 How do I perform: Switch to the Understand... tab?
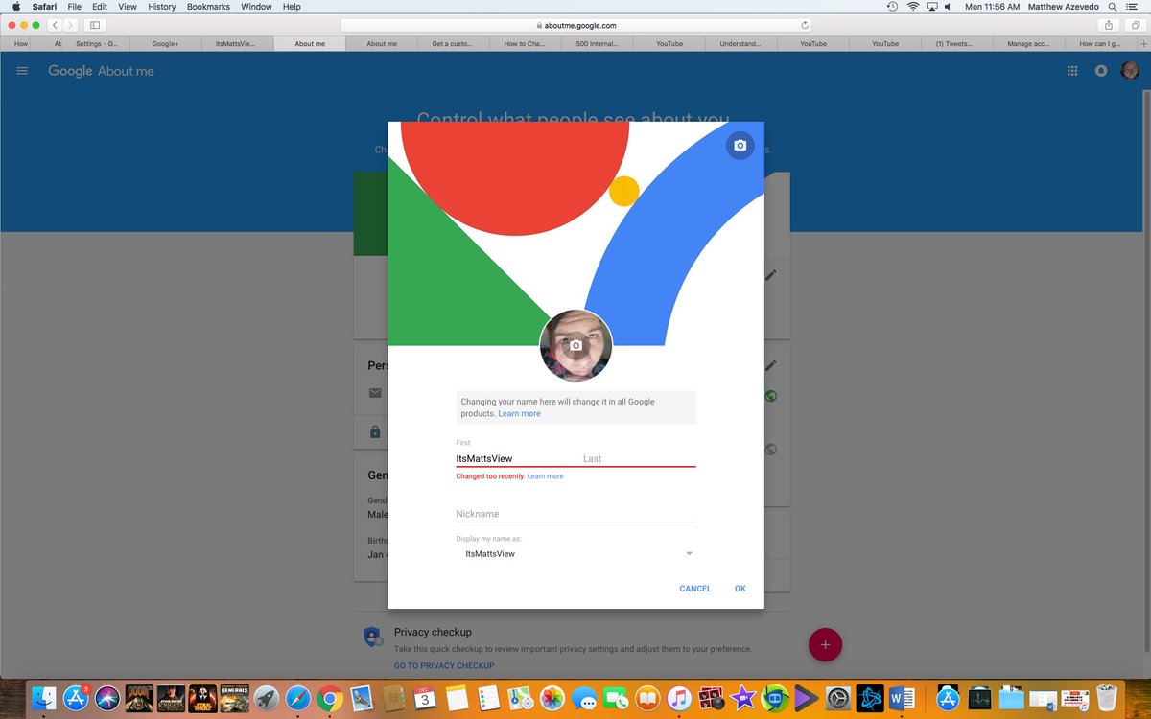coord(740,44)
